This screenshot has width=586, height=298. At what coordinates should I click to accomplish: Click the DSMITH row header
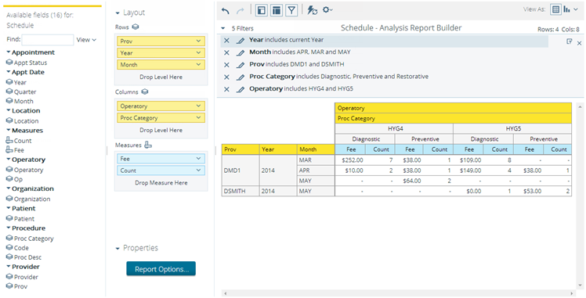click(x=241, y=191)
